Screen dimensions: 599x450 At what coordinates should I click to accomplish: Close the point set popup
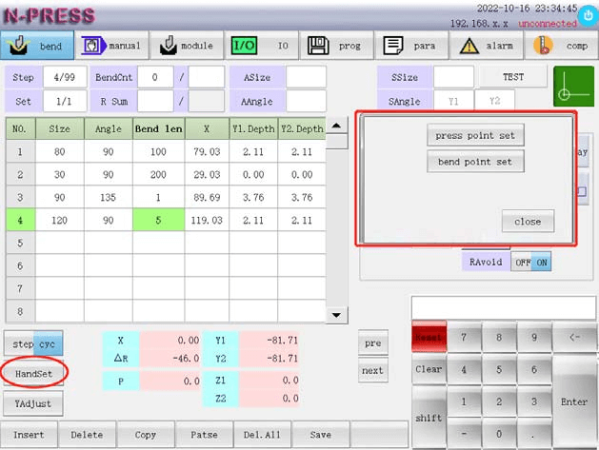[528, 221]
